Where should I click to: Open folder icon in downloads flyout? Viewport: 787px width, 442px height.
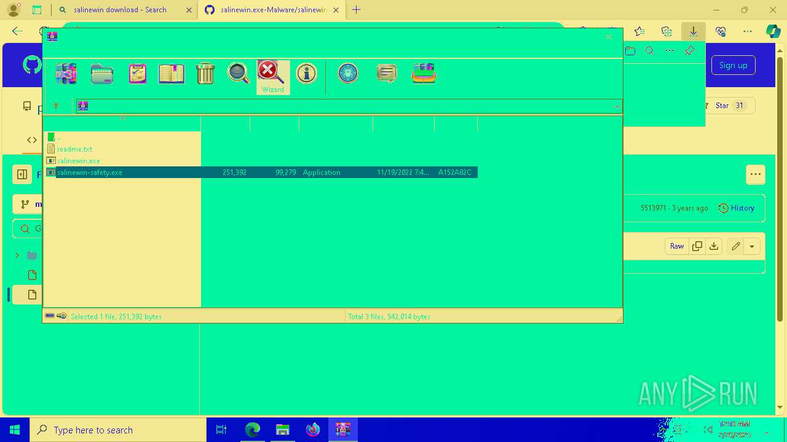[x=630, y=51]
